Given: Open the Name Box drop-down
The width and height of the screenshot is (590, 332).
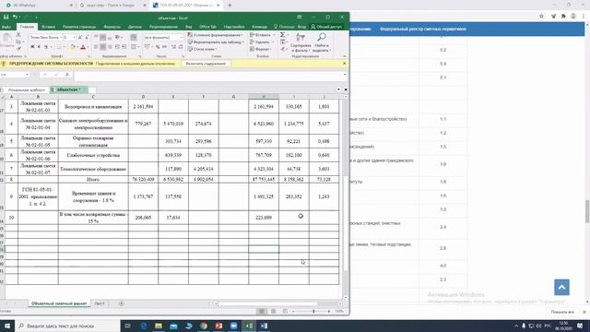Looking at the screenshot, I should coord(27,75).
